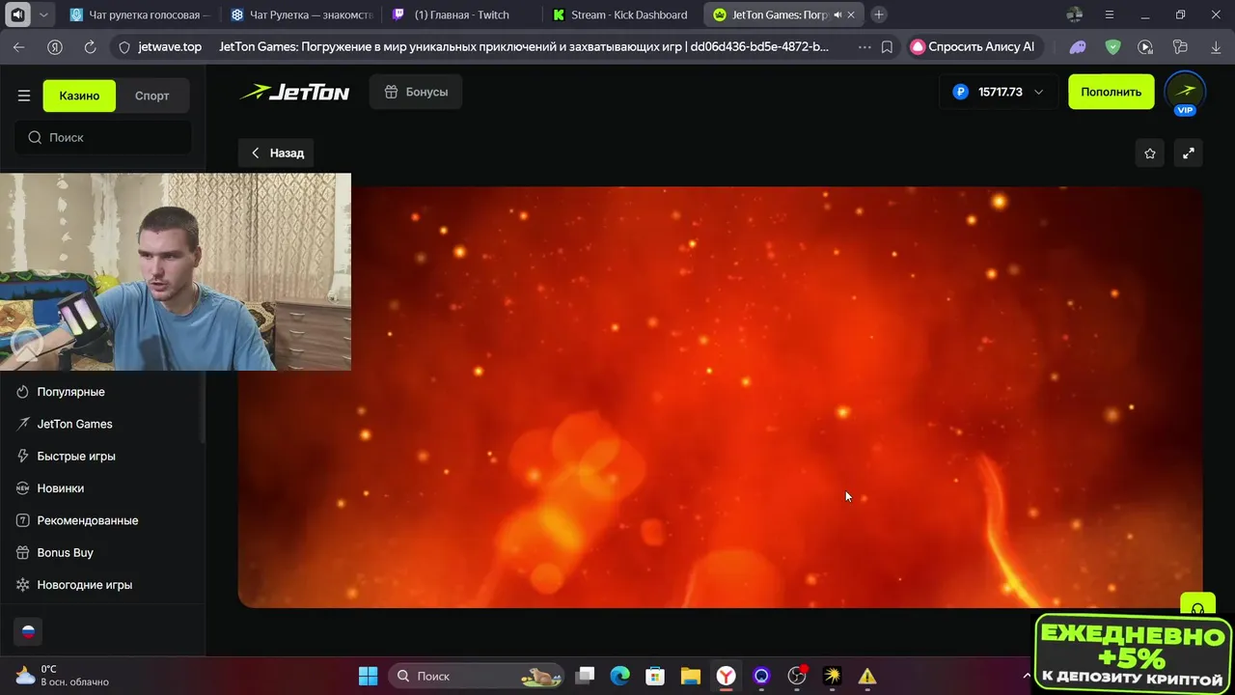Screen dimensions: 1235x695
Task: Go back with browser arrow
Action: (19, 46)
